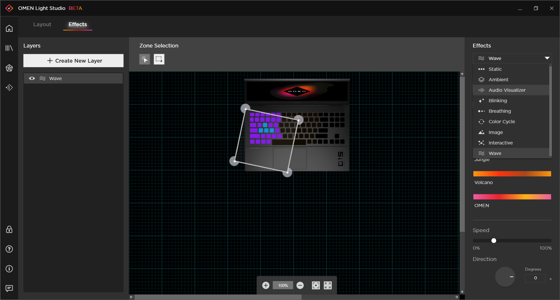Select the click selection tool
Image resolution: width=560 pixels, height=300 pixels.
145,59
